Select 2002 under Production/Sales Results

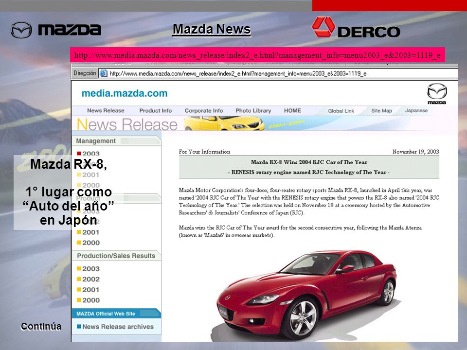tap(88, 279)
